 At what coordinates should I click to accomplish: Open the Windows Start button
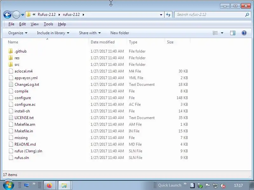point(8,185)
